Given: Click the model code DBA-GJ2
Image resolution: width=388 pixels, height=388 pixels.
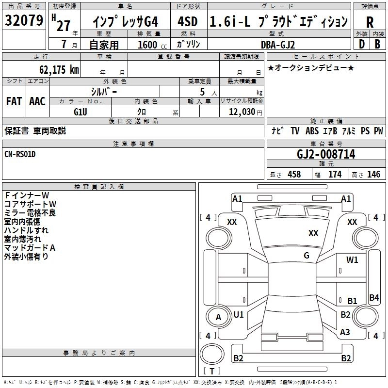Looking at the screenshot, I should [277, 44].
